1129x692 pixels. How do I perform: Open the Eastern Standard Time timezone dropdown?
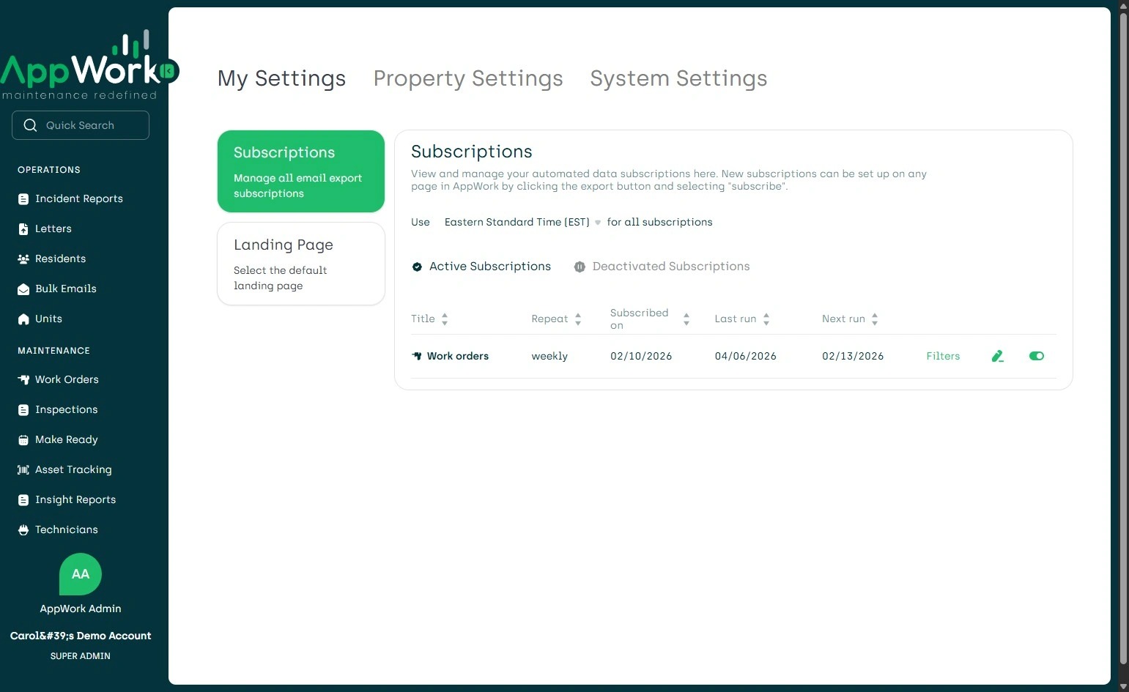point(522,222)
